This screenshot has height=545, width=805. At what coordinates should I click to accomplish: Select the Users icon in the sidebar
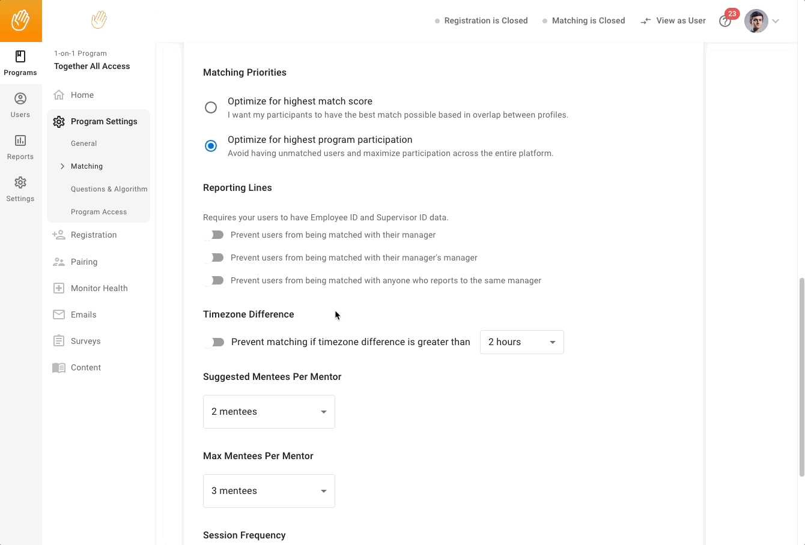coord(20,103)
